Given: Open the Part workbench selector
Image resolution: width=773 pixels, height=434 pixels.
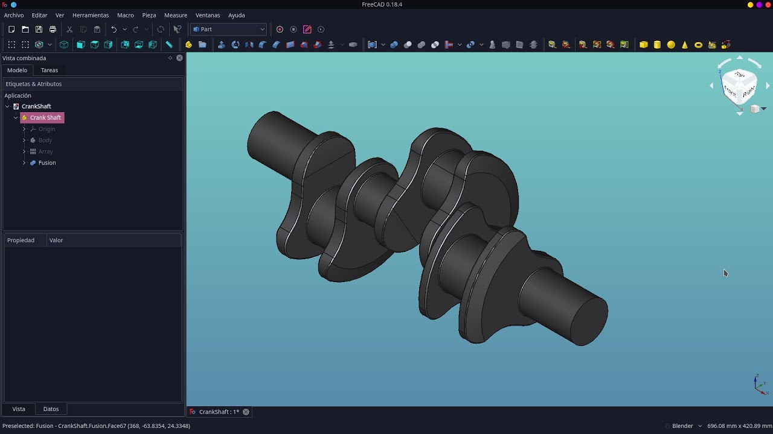Looking at the screenshot, I should click(229, 29).
